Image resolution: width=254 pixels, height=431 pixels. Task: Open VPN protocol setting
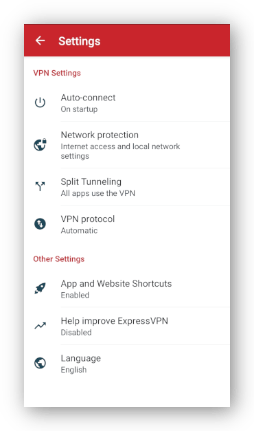[127, 224]
